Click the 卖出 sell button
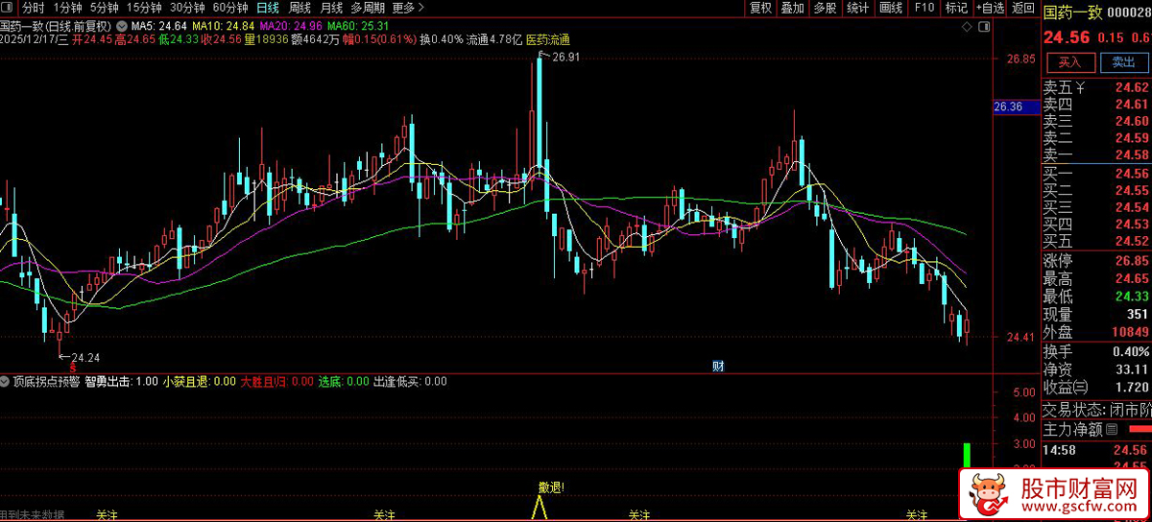 click(1123, 62)
